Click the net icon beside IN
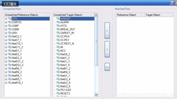The image size is (177, 99). pyautogui.click(x=58, y=47)
